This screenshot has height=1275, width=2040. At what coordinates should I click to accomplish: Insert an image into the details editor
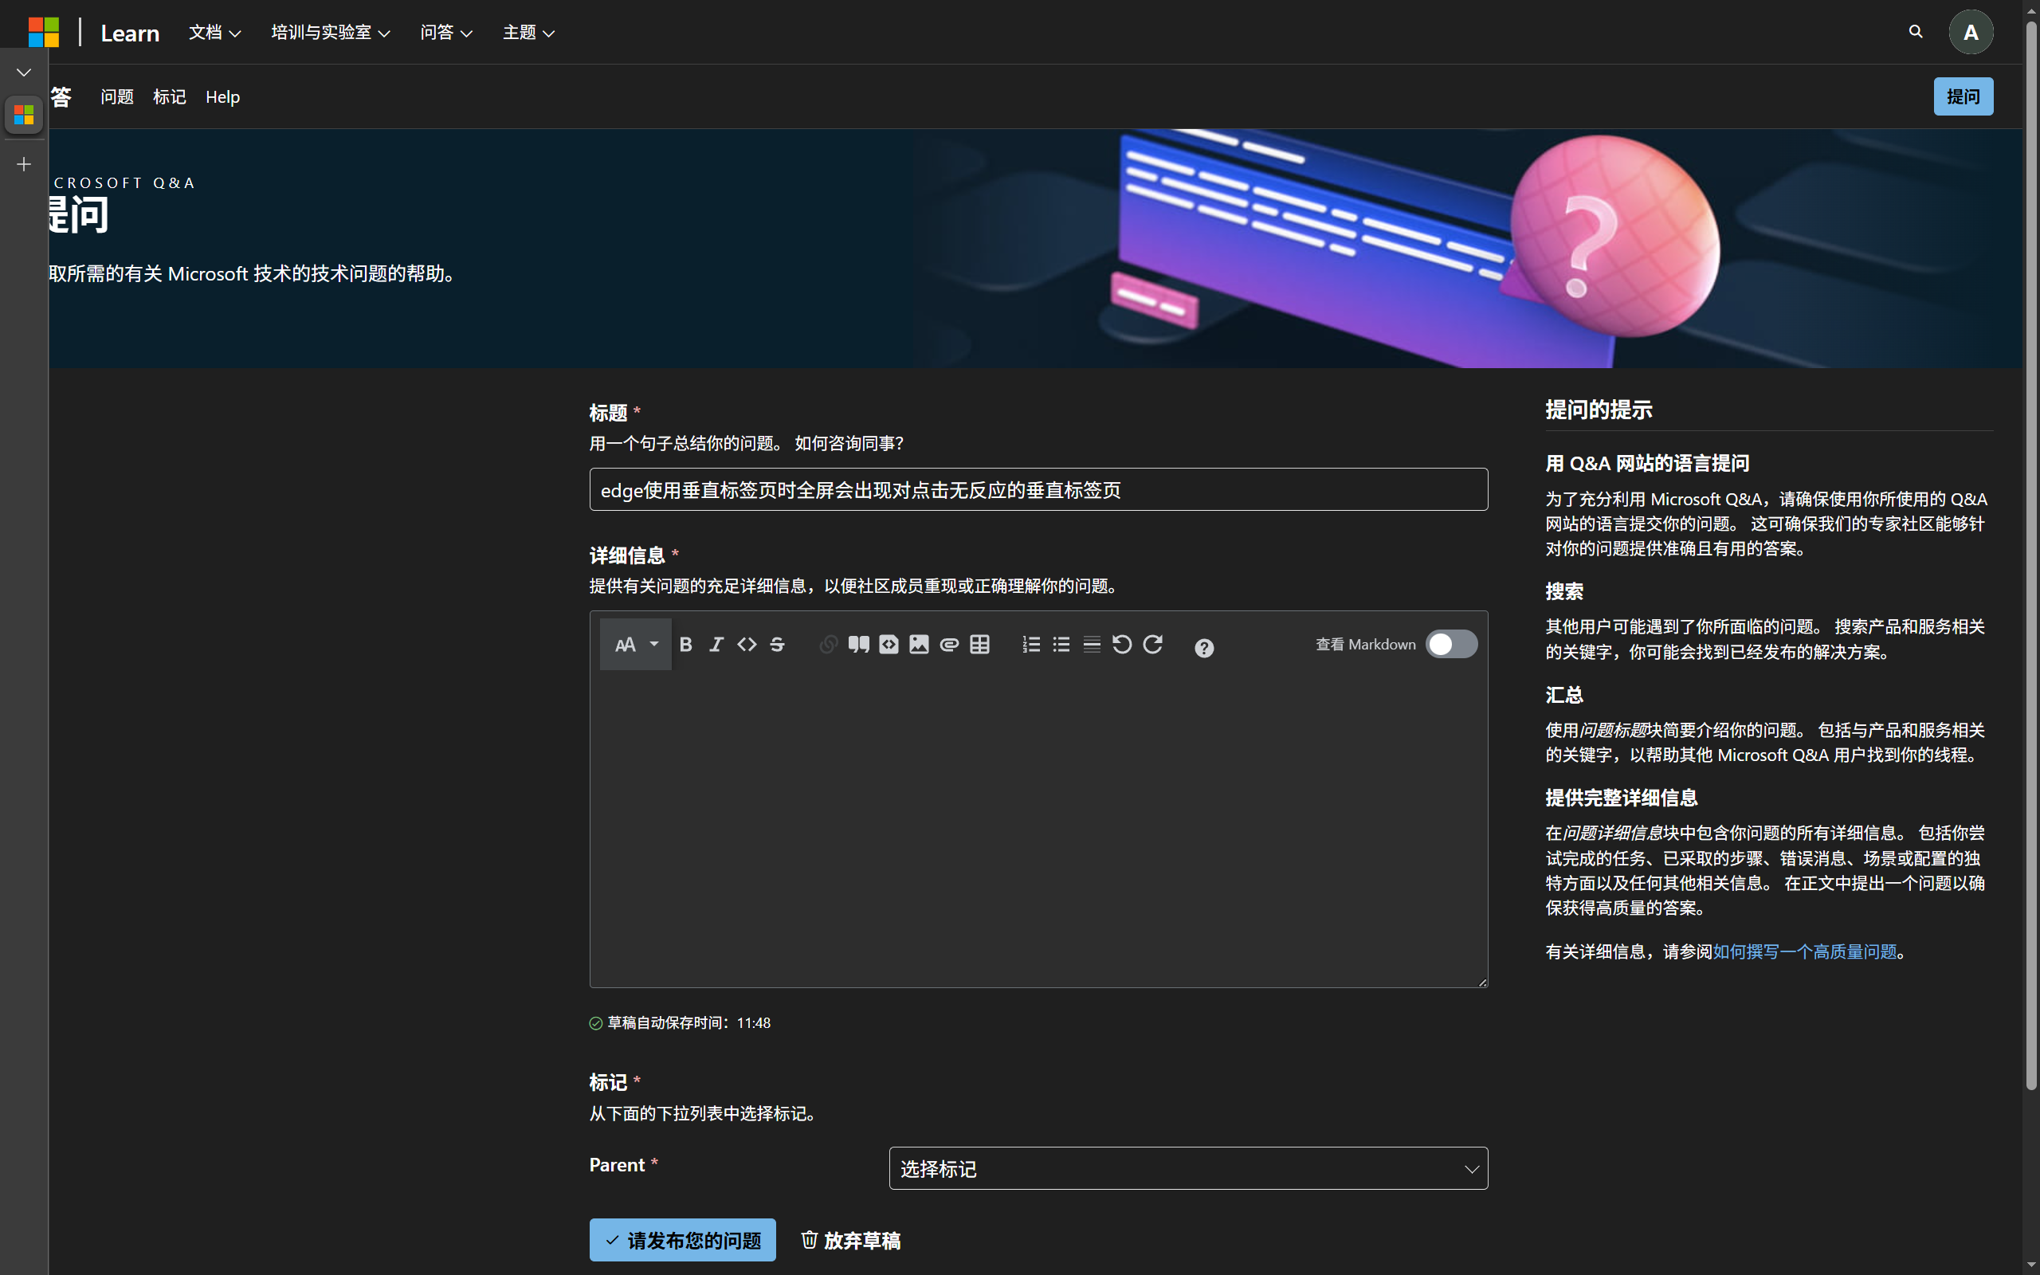pyautogui.click(x=919, y=643)
